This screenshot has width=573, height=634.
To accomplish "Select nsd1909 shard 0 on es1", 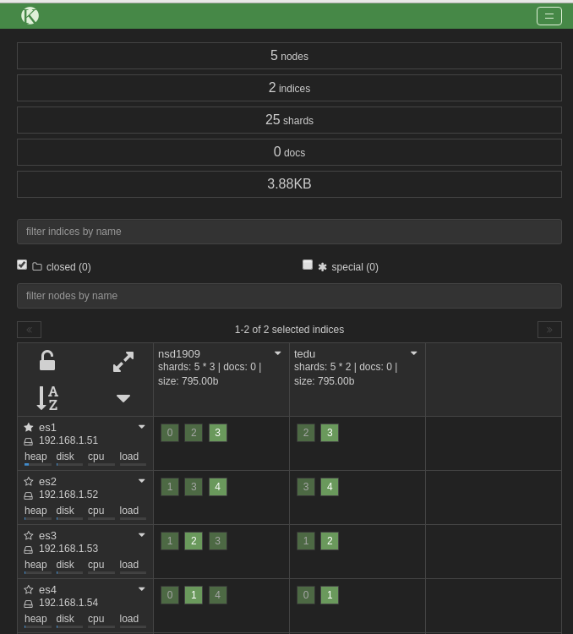I will (170, 433).
